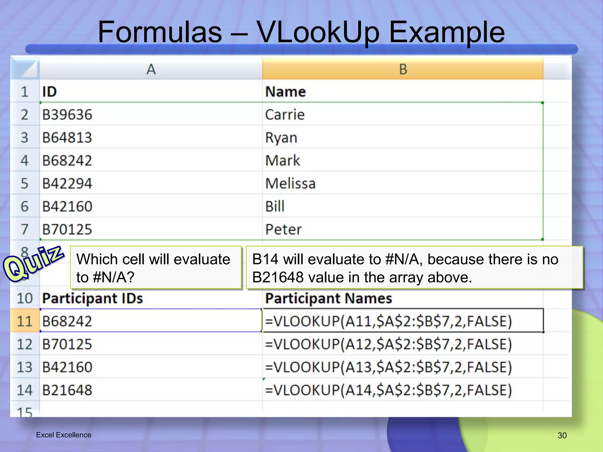The width and height of the screenshot is (603, 452).
Task: Select row 7 header
Action: pos(25,229)
